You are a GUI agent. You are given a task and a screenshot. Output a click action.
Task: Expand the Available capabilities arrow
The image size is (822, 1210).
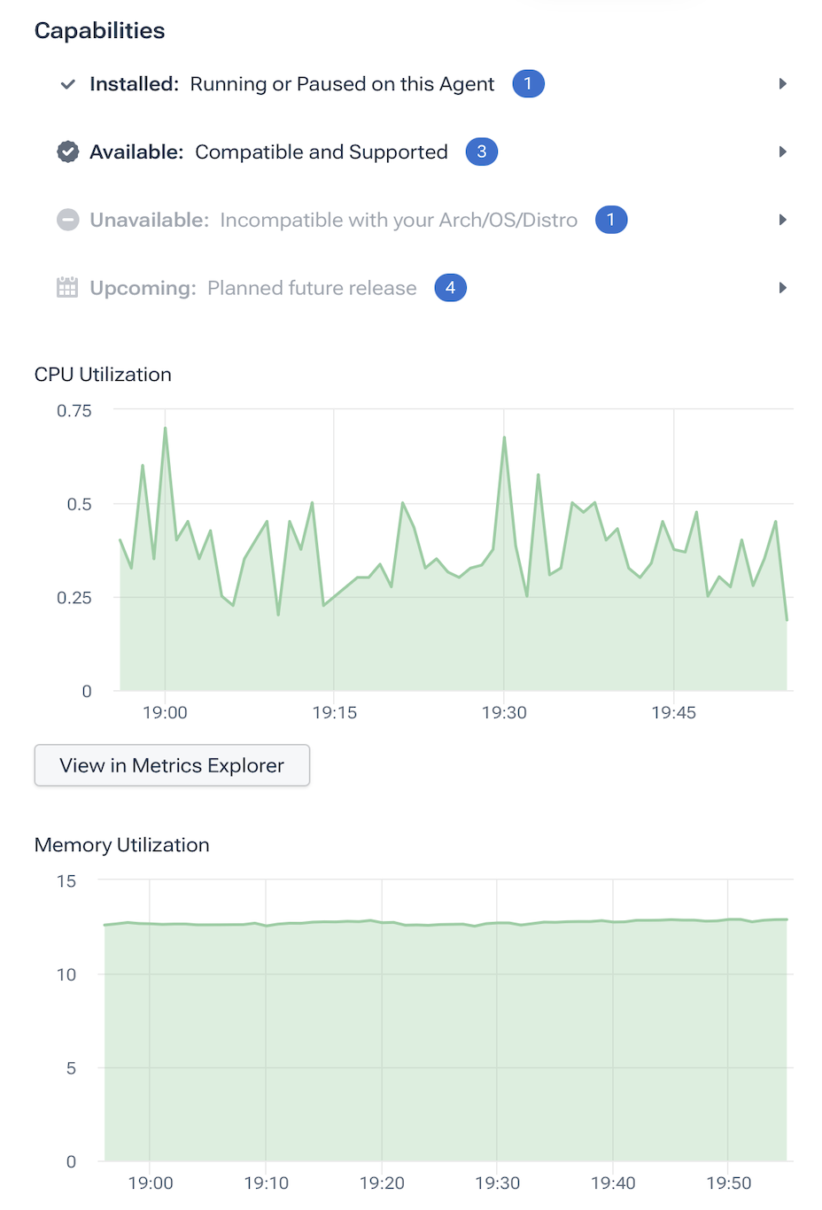[782, 152]
